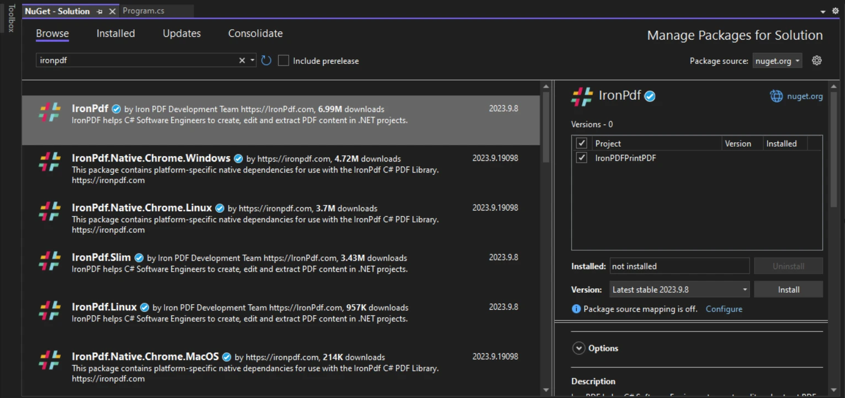Clear search text with the X icon
Screen dimensions: 845x398
pos(242,61)
